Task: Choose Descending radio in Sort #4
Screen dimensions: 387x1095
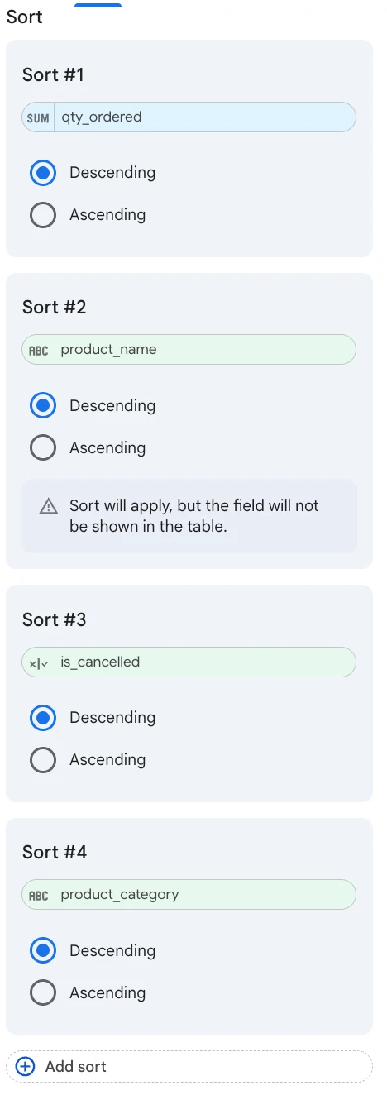Action: (43, 951)
